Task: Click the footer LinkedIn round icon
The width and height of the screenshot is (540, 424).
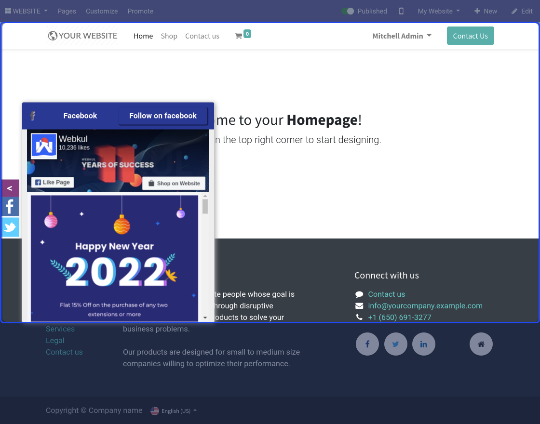Action: (x=424, y=344)
